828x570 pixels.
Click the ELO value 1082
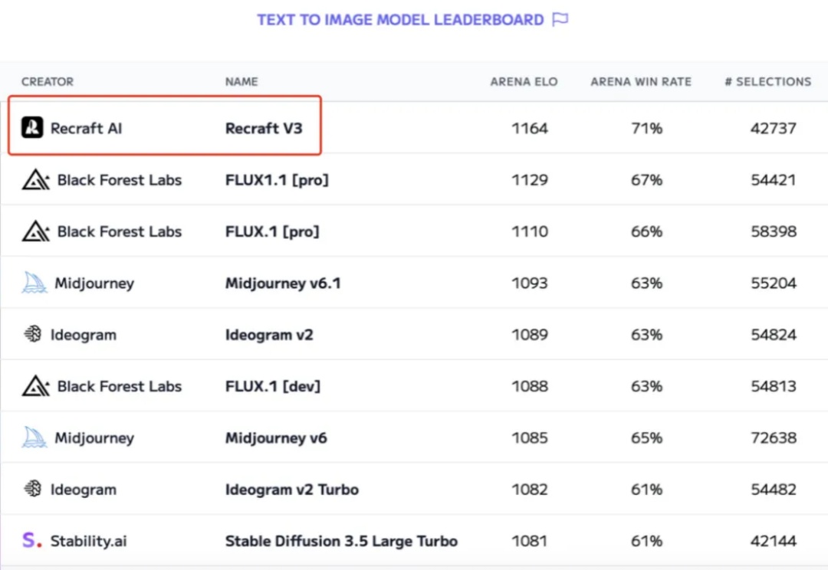tap(530, 490)
